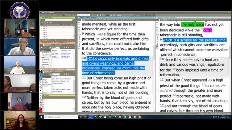Open the notification center in system tray
The image size is (232, 130).
tap(228, 117)
